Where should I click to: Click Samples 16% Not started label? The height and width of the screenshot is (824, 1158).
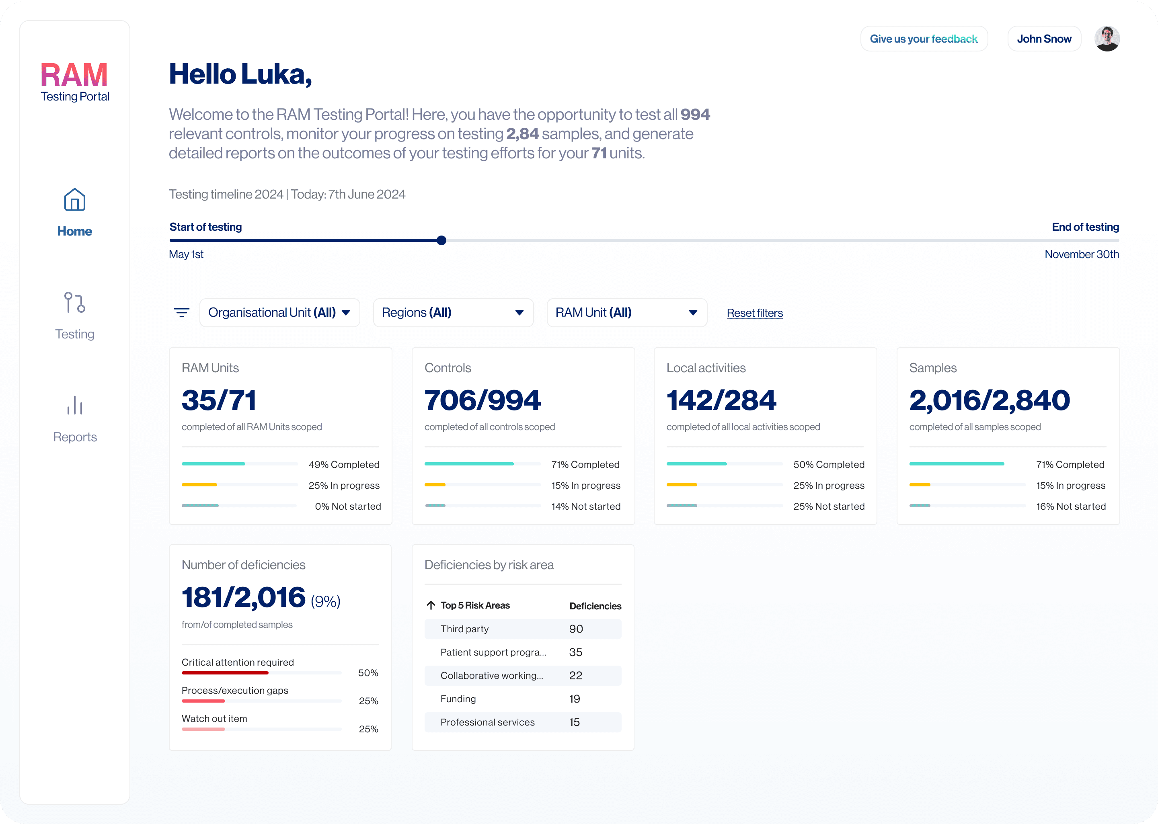(x=1071, y=506)
